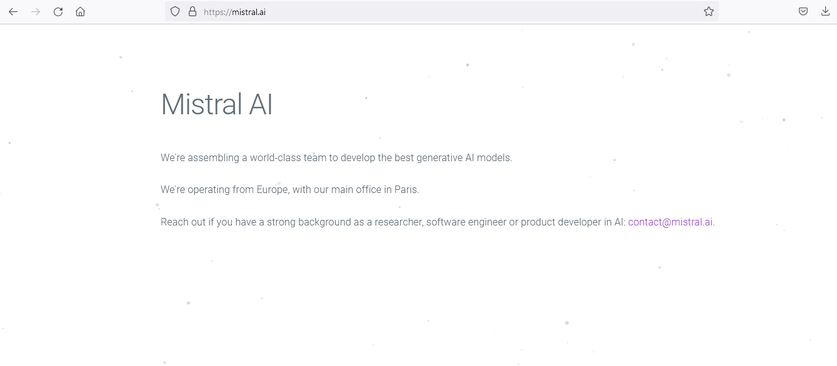Image resolution: width=837 pixels, height=366 pixels.
Task: Open the browser home page
Action: pos(80,11)
